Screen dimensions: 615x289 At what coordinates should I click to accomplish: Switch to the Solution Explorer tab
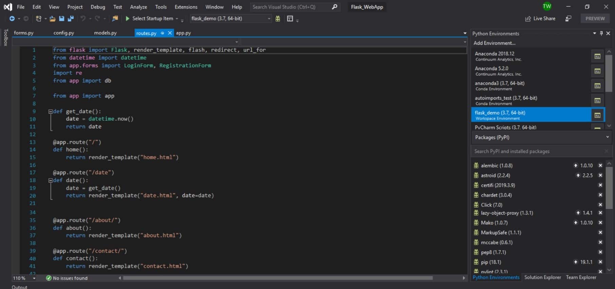542,277
